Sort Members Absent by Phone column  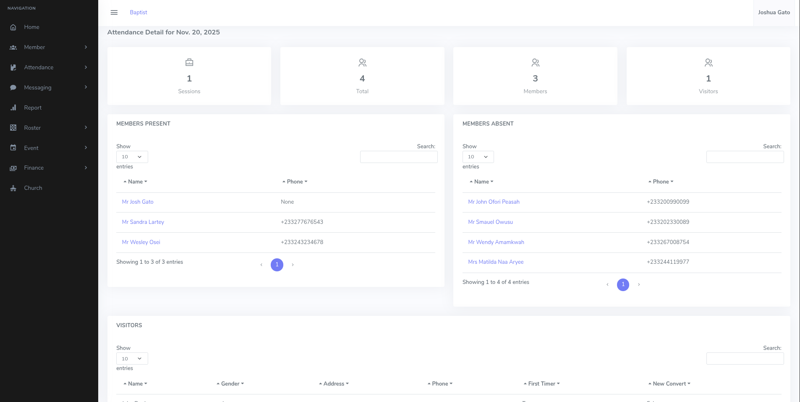(x=661, y=182)
